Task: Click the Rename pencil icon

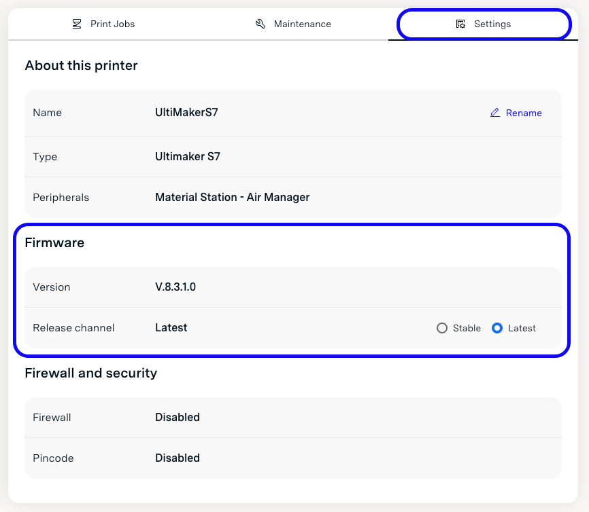Action: coord(494,113)
